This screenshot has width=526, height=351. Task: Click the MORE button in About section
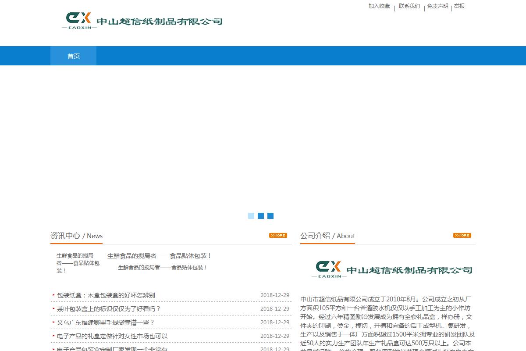pyautogui.click(x=462, y=236)
